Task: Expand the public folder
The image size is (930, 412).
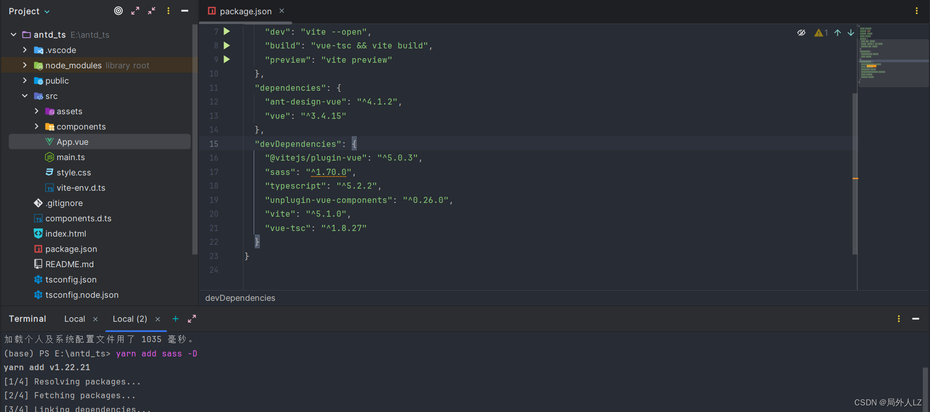Action: [x=25, y=81]
